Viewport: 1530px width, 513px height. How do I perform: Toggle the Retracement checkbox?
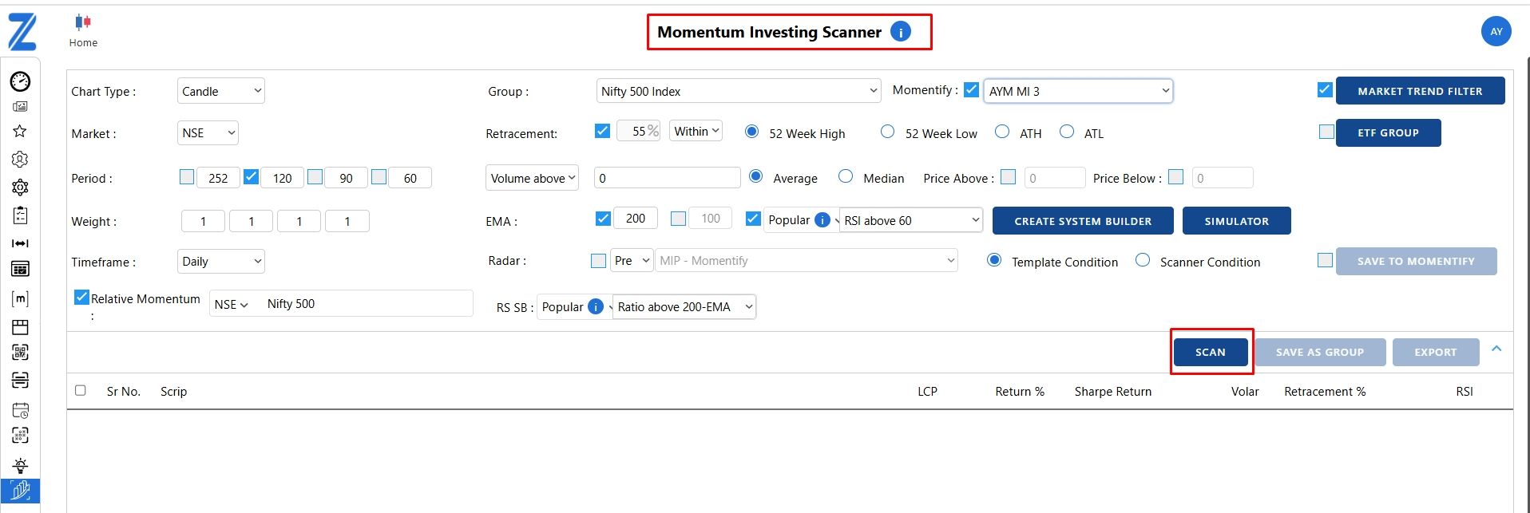tap(602, 131)
